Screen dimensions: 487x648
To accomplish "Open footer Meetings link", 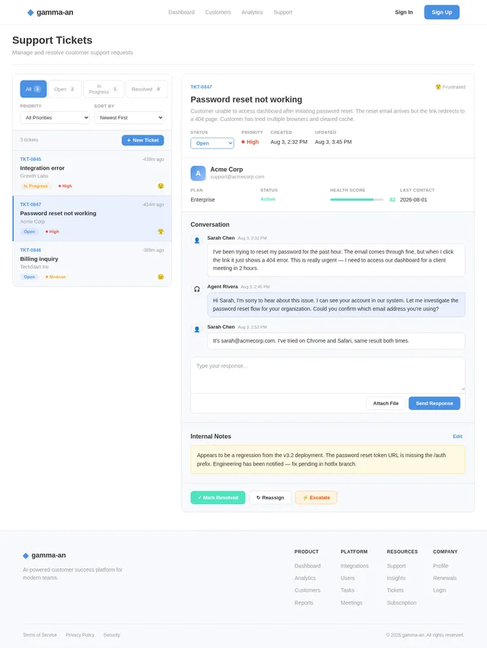I will (x=352, y=602).
